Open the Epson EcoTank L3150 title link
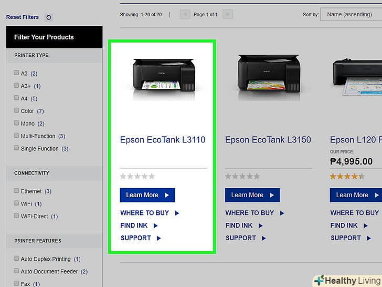The height and width of the screenshot is (287, 382). coord(268,140)
